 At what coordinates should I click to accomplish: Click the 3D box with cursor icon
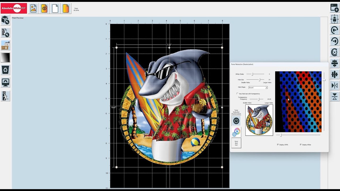tap(5, 20)
